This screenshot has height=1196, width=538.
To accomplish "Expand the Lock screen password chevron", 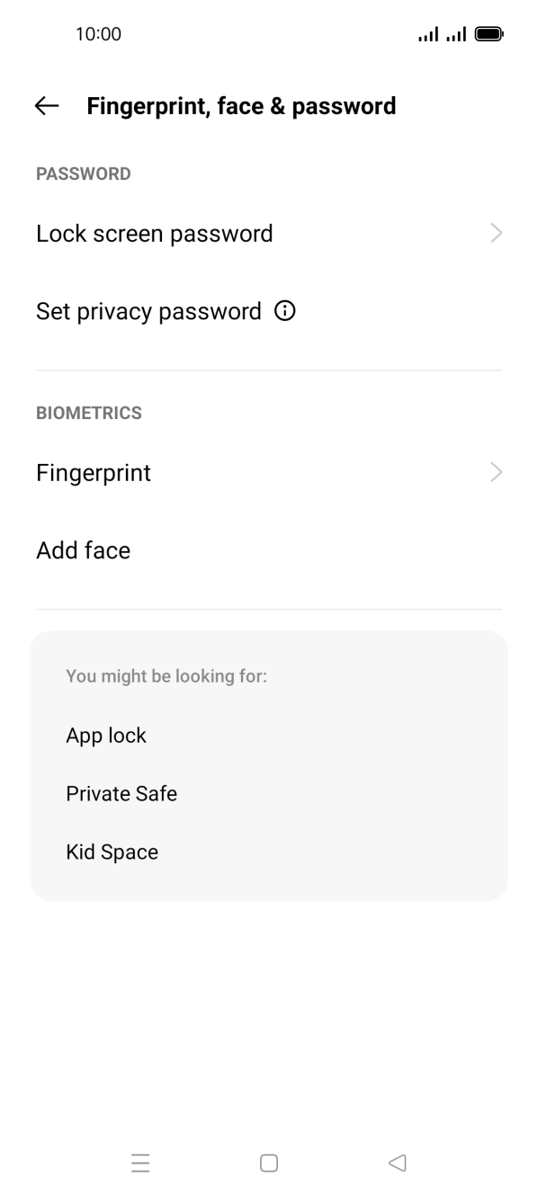I will pyautogui.click(x=496, y=233).
